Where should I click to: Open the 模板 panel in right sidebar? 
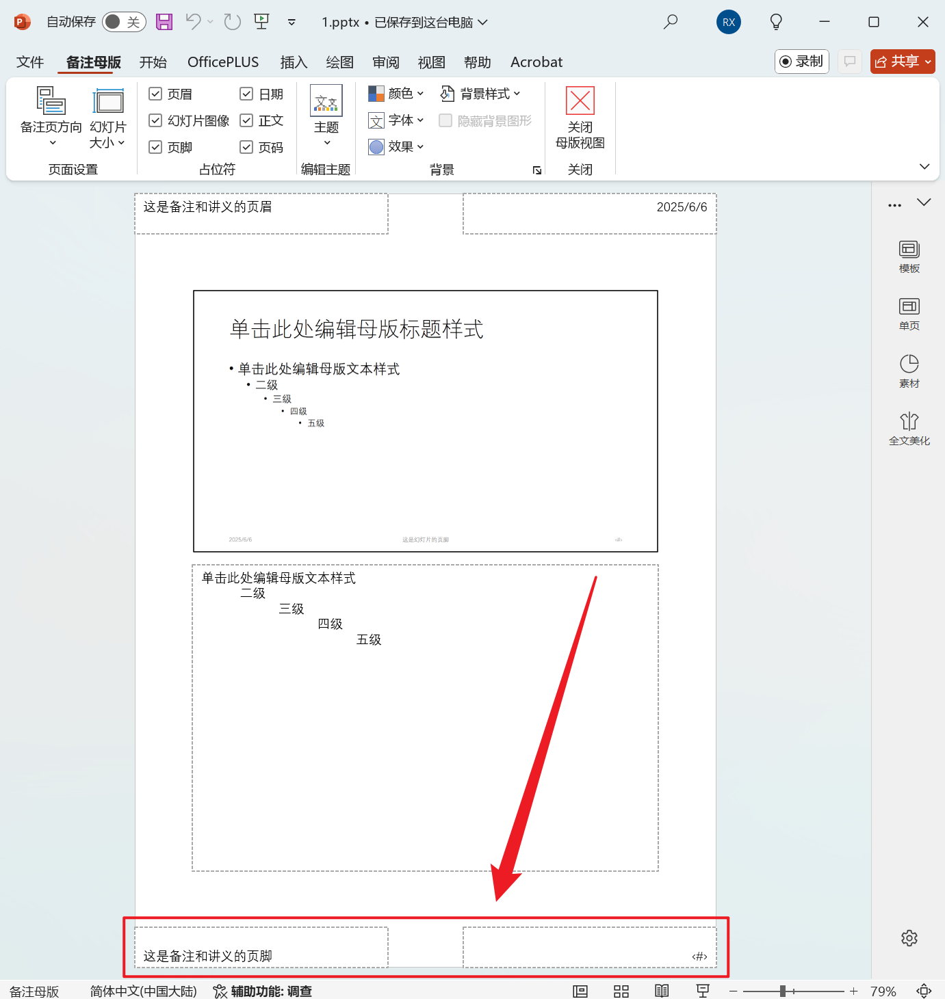(909, 256)
